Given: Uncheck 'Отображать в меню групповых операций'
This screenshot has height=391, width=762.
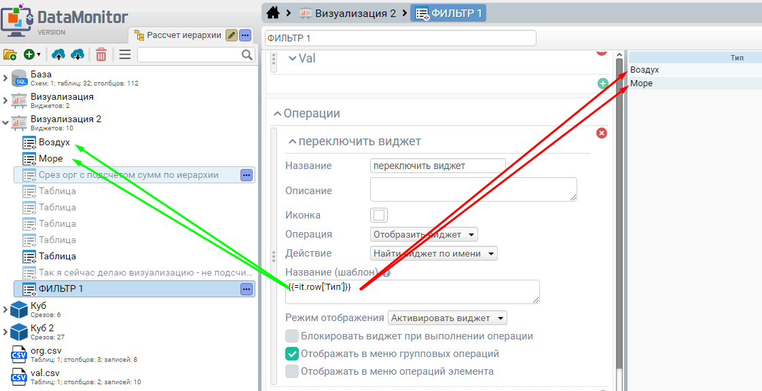Looking at the screenshot, I should (x=292, y=354).
